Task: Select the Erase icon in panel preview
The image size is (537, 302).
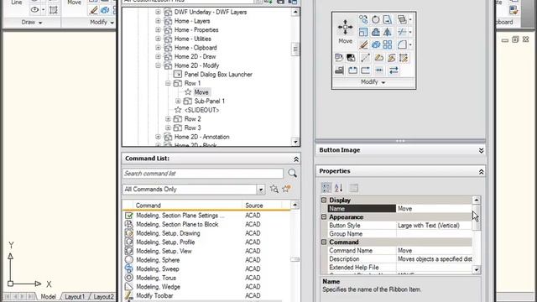Action: (363, 44)
